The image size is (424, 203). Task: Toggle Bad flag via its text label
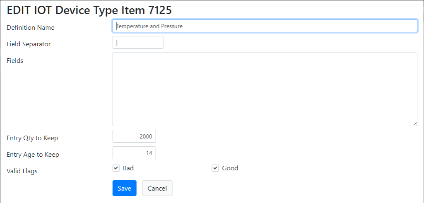pyautogui.click(x=128, y=168)
